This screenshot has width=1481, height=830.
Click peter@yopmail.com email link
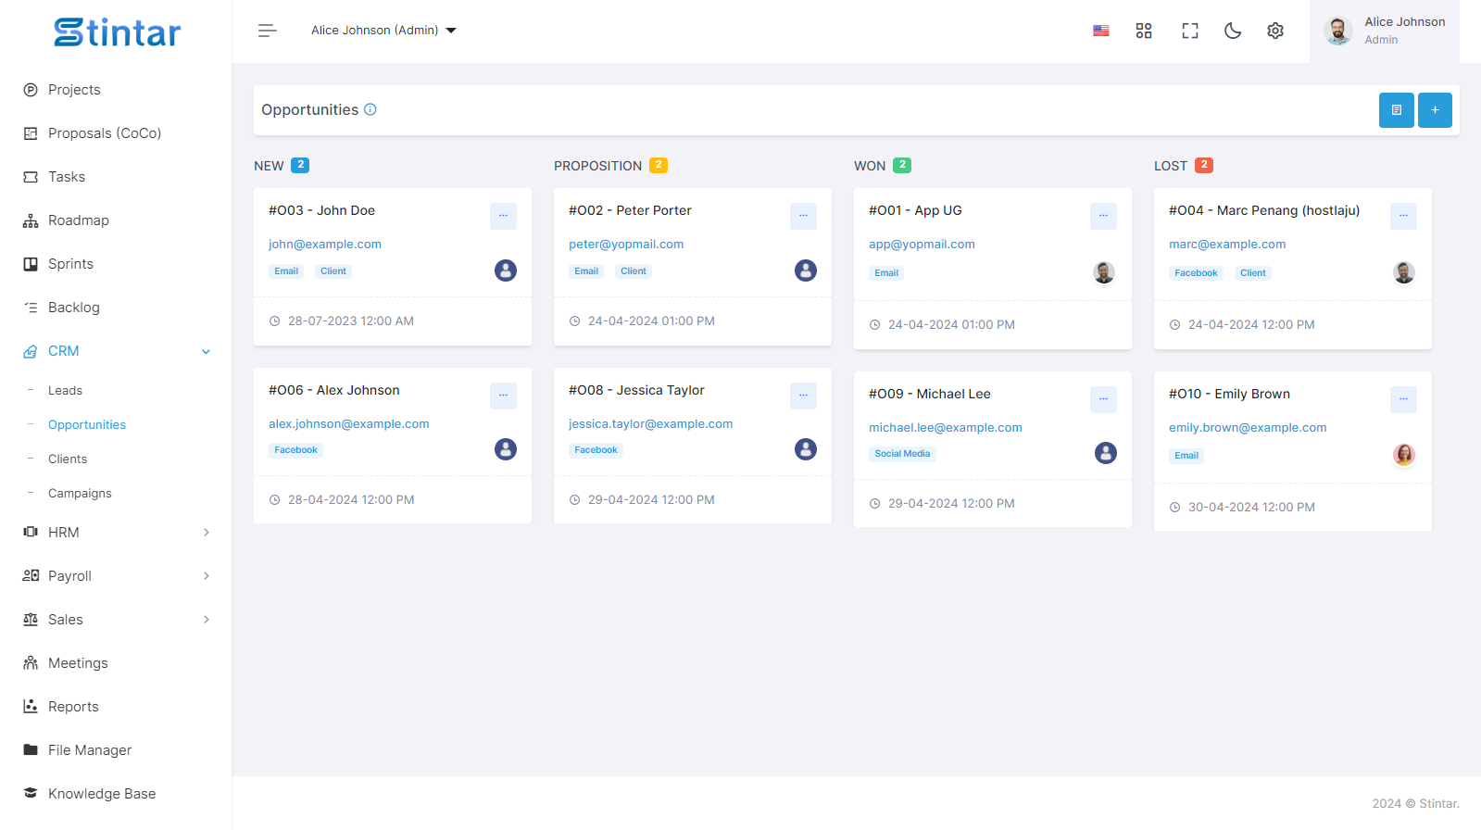[x=626, y=245]
